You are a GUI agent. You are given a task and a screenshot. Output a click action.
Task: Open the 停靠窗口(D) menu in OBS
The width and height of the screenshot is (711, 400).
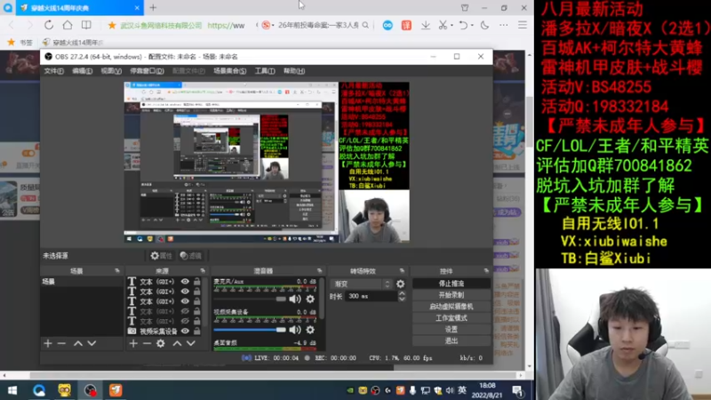click(x=147, y=71)
